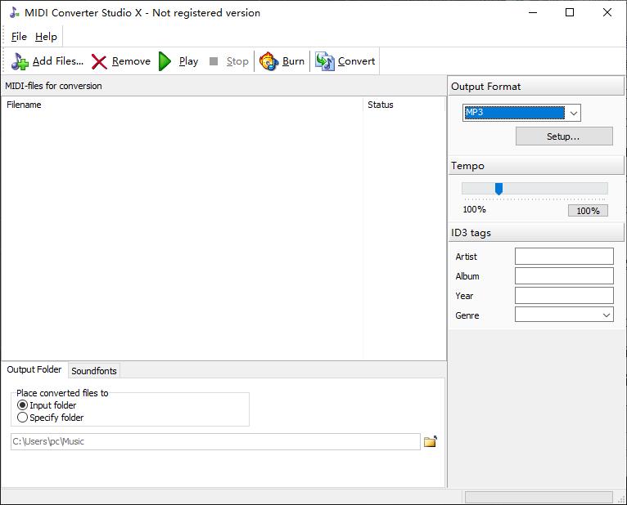Click the output path C:\Users\pc\Music field
Viewport: 627px width, 505px height.
[x=215, y=441]
